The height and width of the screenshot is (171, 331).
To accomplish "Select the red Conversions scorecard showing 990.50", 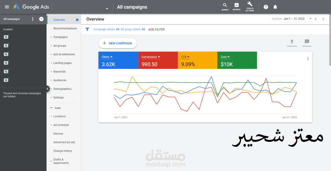I will pyautogui.click(x=158, y=60).
